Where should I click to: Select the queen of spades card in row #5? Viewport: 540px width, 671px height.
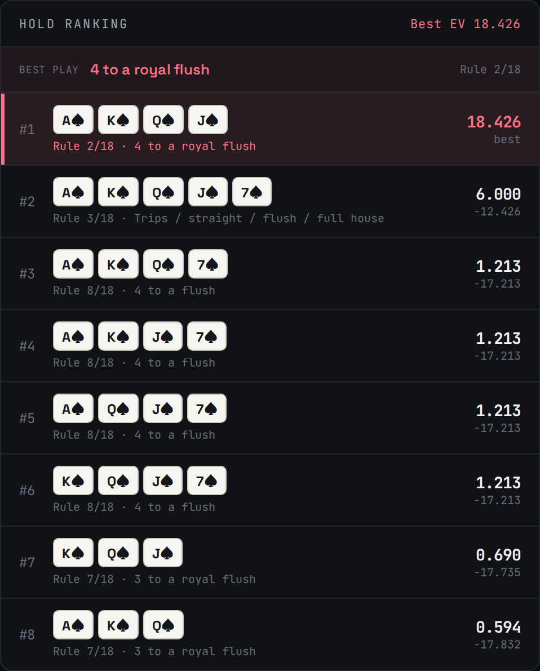(x=118, y=408)
